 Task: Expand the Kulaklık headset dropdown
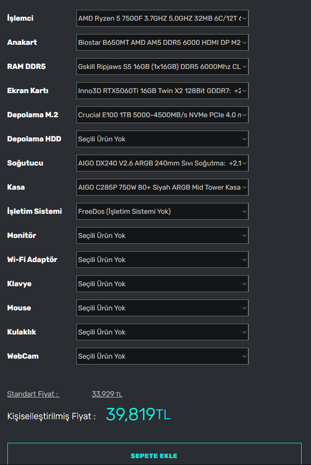coord(162,332)
